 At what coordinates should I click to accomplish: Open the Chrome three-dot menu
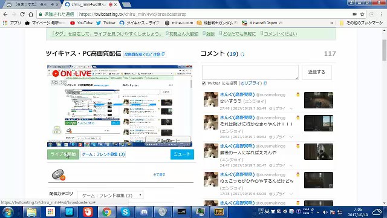click(x=382, y=15)
